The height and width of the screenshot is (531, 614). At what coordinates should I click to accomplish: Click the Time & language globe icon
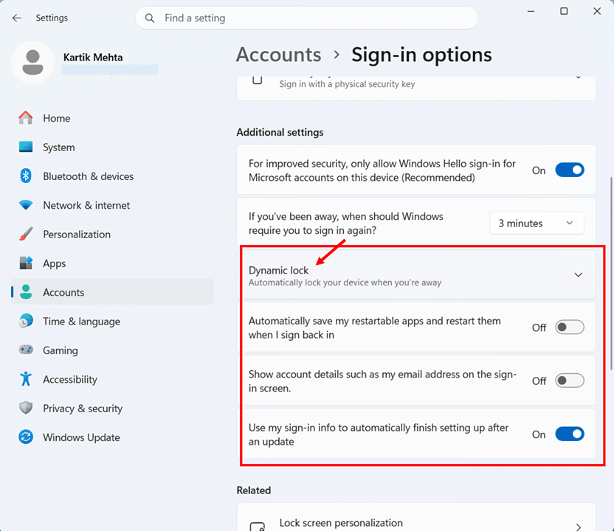pyautogui.click(x=26, y=321)
